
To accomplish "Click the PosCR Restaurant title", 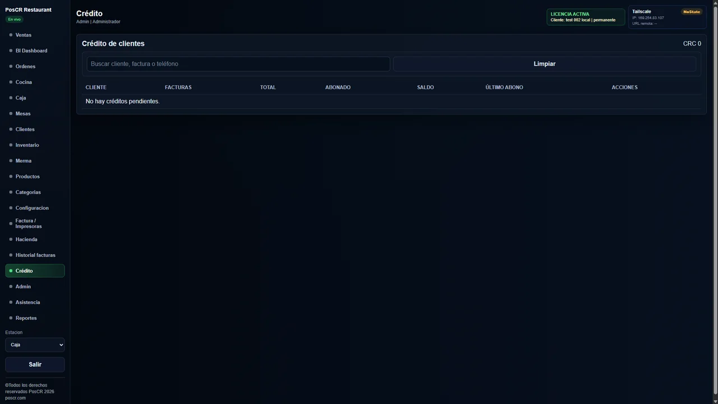I will [x=28, y=10].
